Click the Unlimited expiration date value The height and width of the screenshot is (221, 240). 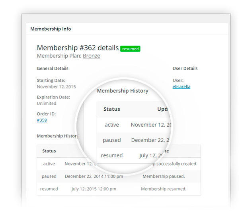click(47, 104)
